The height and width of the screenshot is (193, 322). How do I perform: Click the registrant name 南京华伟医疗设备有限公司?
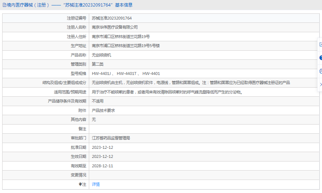[115, 27]
